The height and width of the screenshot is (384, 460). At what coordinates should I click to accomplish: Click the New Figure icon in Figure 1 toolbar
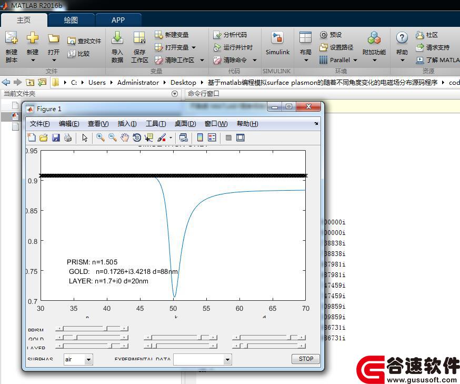click(32, 137)
